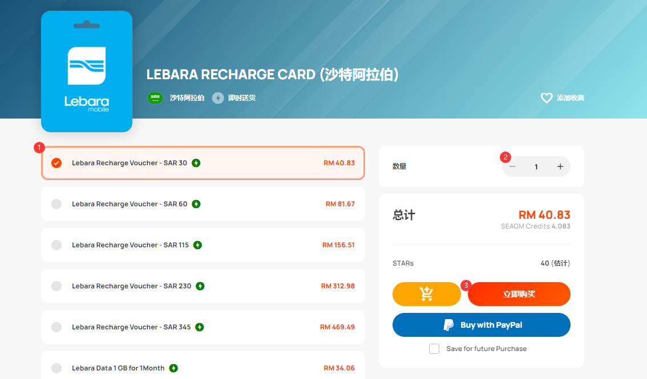Click the STARs label
The height and width of the screenshot is (379, 647).
[403, 263]
